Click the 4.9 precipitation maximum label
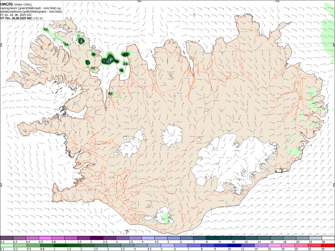 pos(111,61)
